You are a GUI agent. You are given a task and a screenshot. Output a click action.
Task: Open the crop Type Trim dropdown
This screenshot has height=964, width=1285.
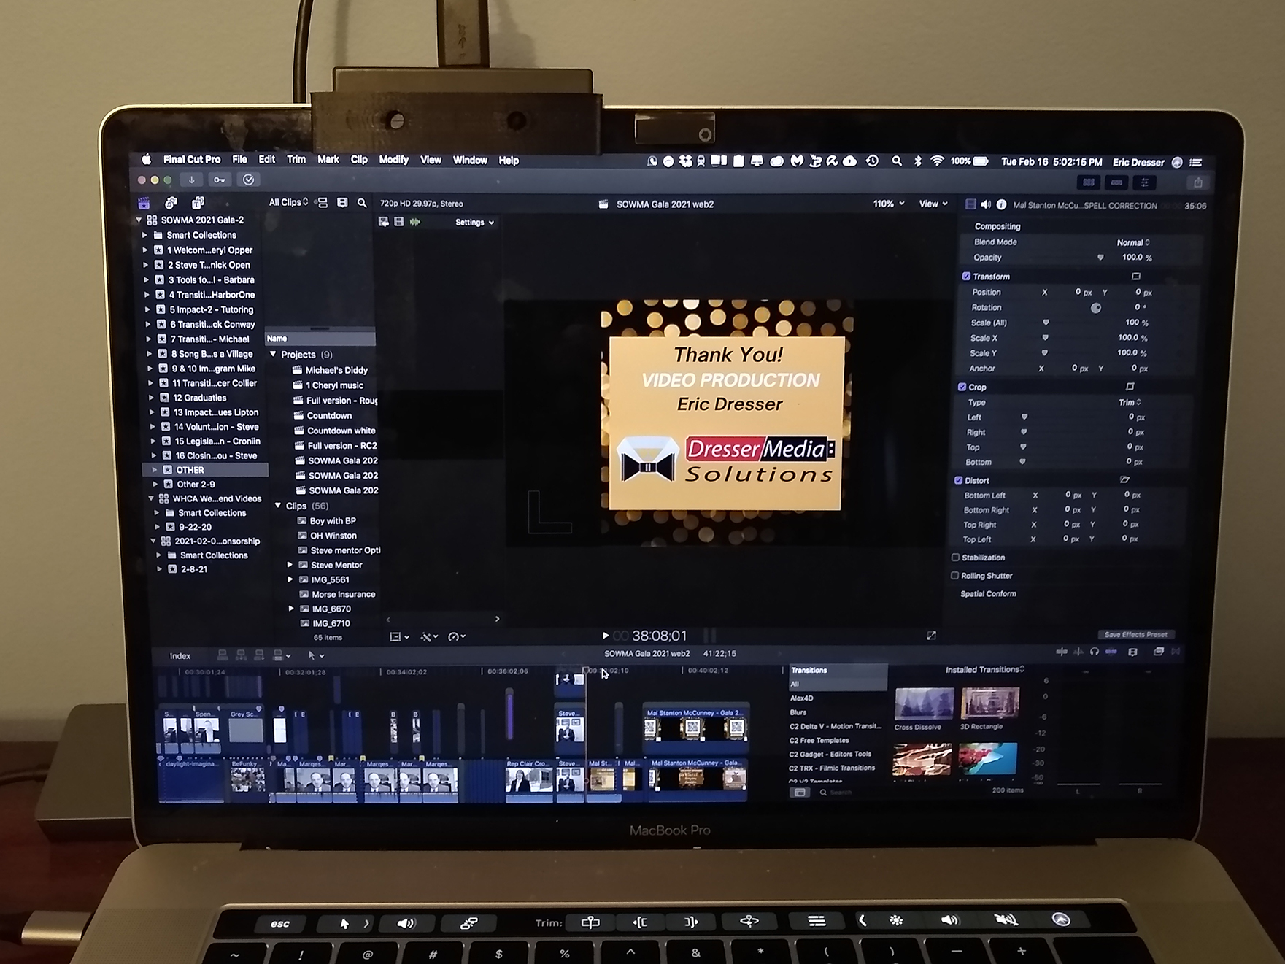pos(1130,402)
